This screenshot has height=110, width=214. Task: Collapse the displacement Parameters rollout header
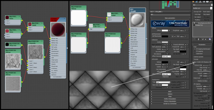(202, 44)
